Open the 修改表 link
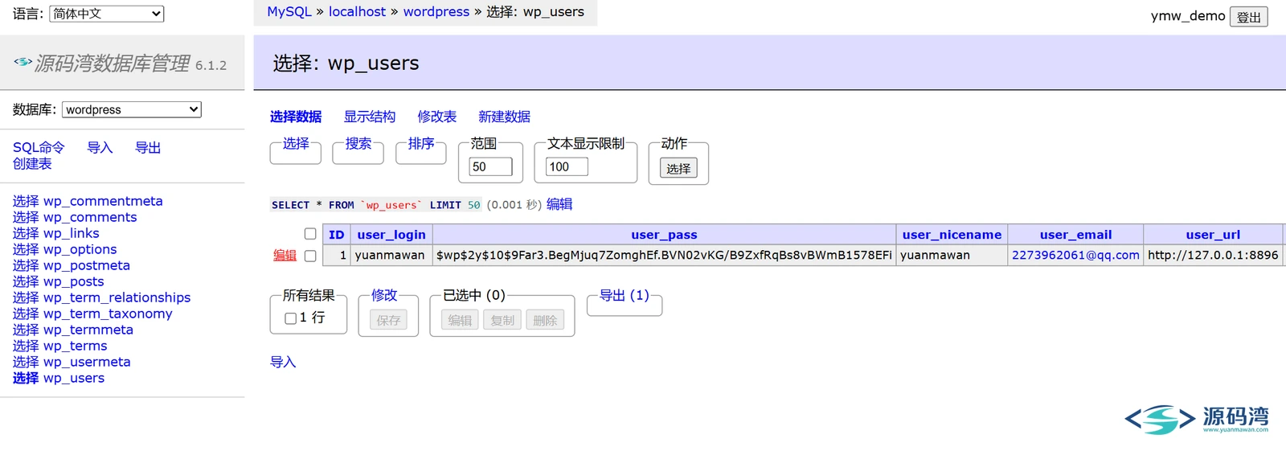Screen dimensions: 1286x451 coord(437,117)
